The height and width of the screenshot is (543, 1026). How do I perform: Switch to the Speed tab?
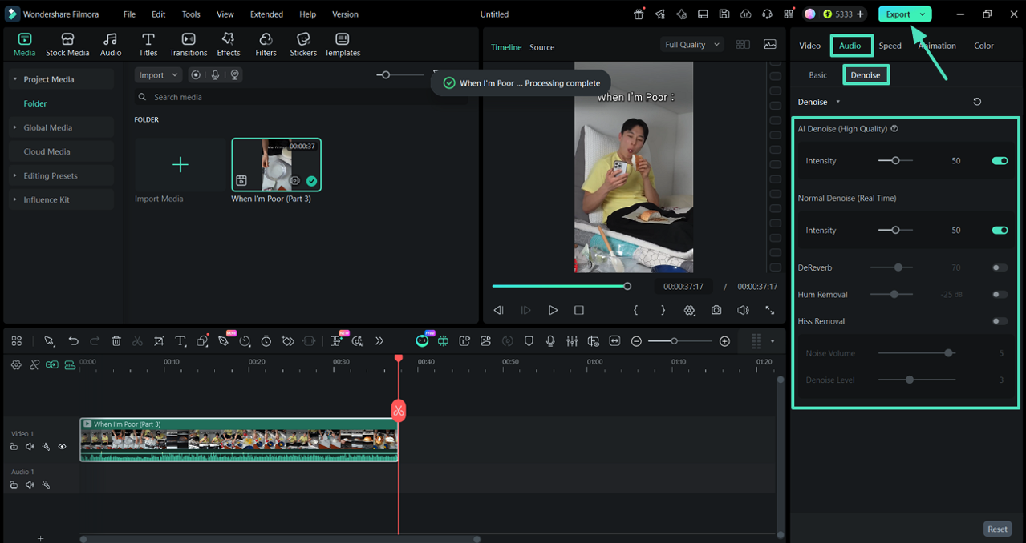coord(890,46)
